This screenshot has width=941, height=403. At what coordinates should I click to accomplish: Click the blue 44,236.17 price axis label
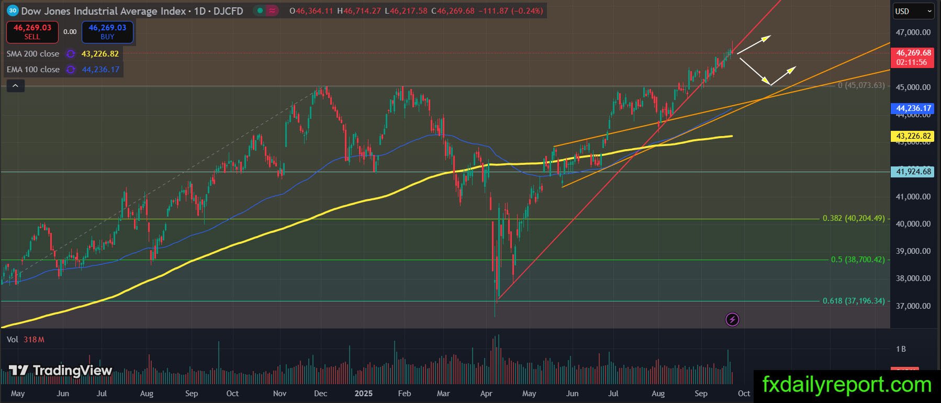pos(913,108)
